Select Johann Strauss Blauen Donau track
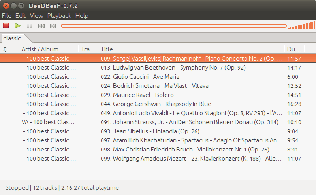 tap(158, 122)
